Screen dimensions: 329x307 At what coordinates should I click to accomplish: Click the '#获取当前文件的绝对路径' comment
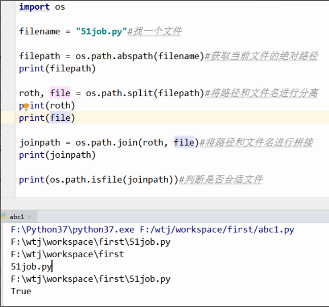(x=261, y=56)
